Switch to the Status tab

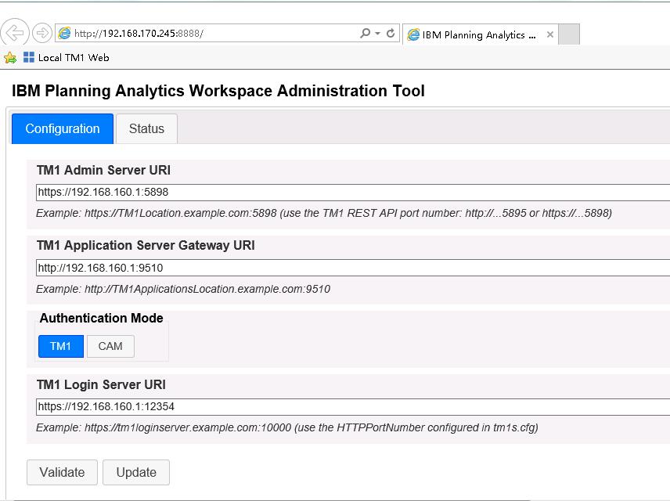pos(146,128)
